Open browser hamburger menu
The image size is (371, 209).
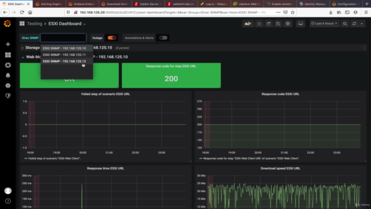point(366,12)
